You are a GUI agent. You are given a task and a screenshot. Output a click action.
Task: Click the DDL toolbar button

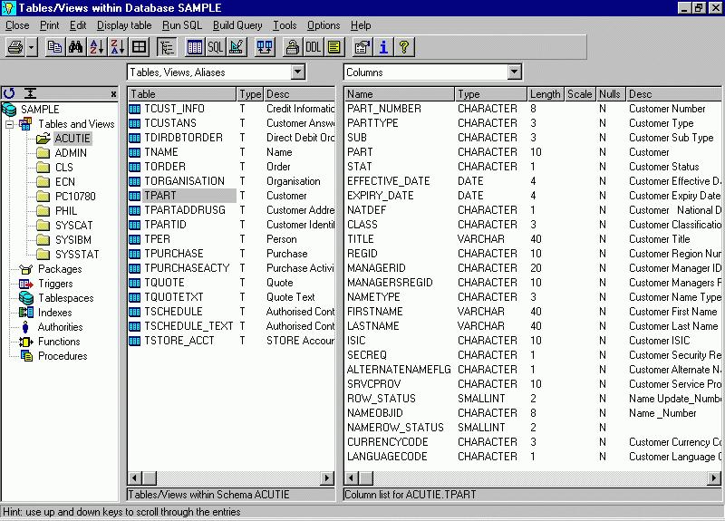pos(313,47)
